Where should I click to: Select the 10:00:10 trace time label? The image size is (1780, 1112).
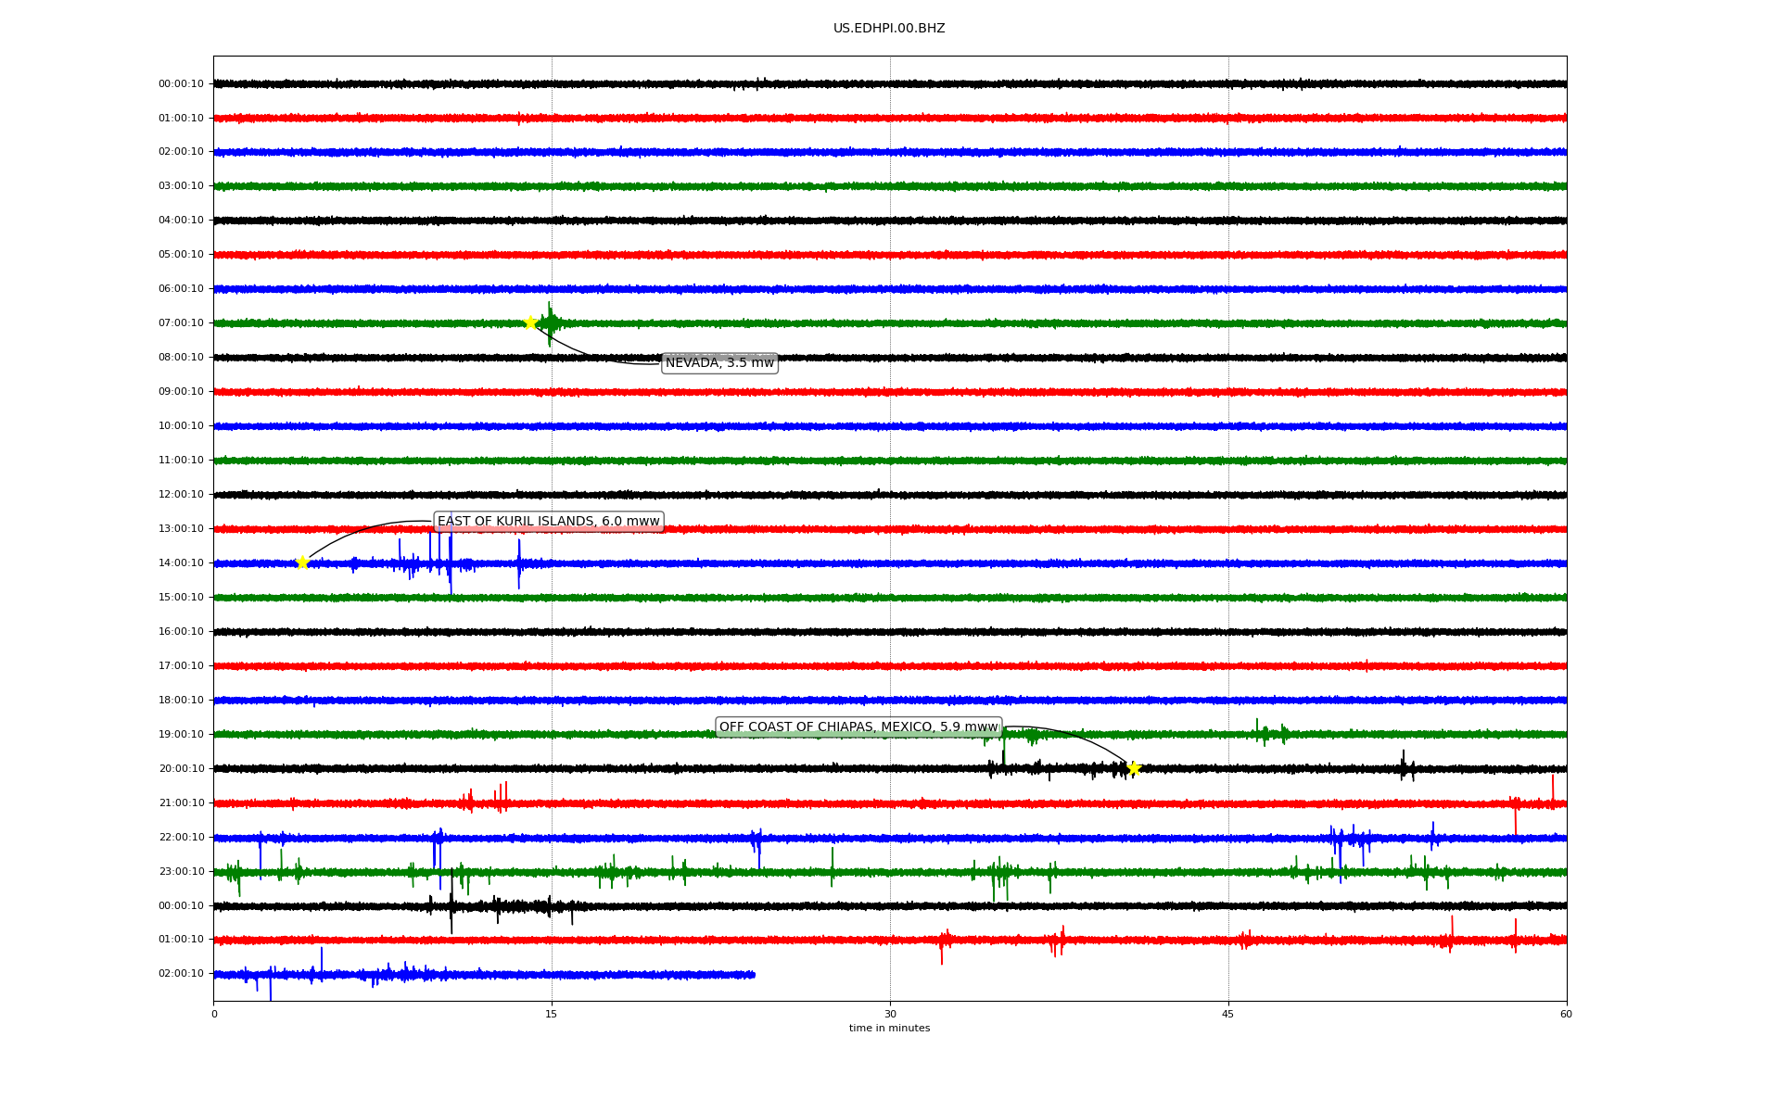pyautogui.click(x=181, y=426)
